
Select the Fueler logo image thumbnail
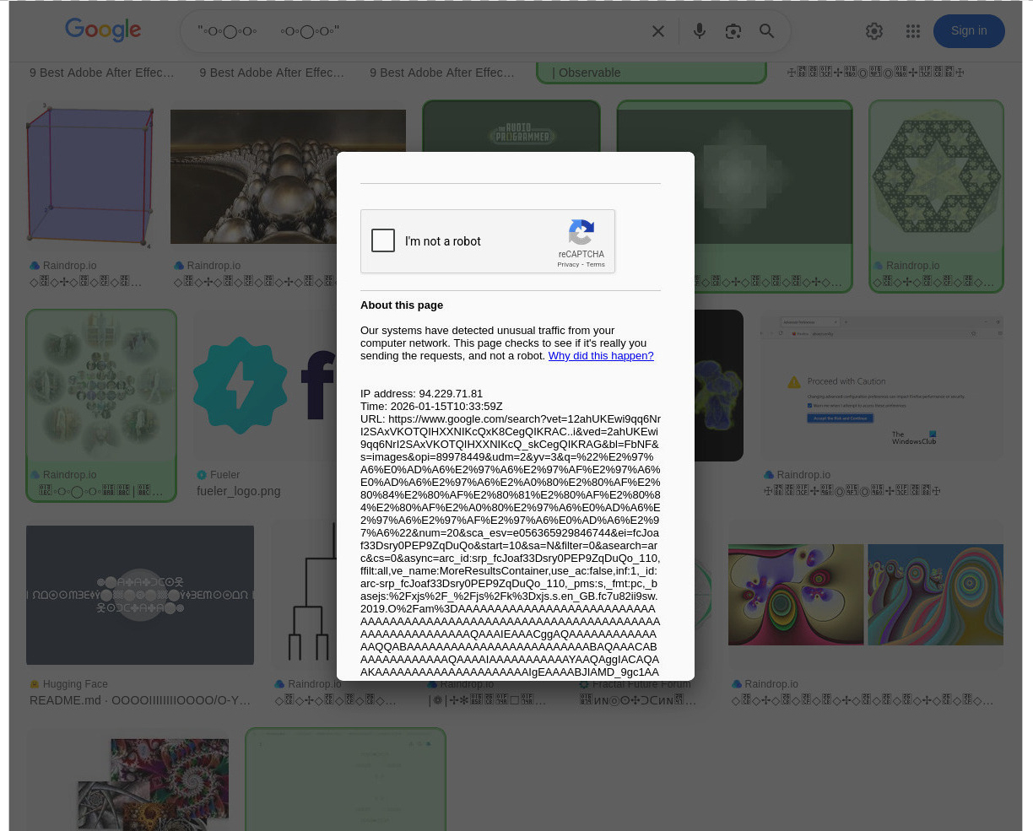[263, 386]
